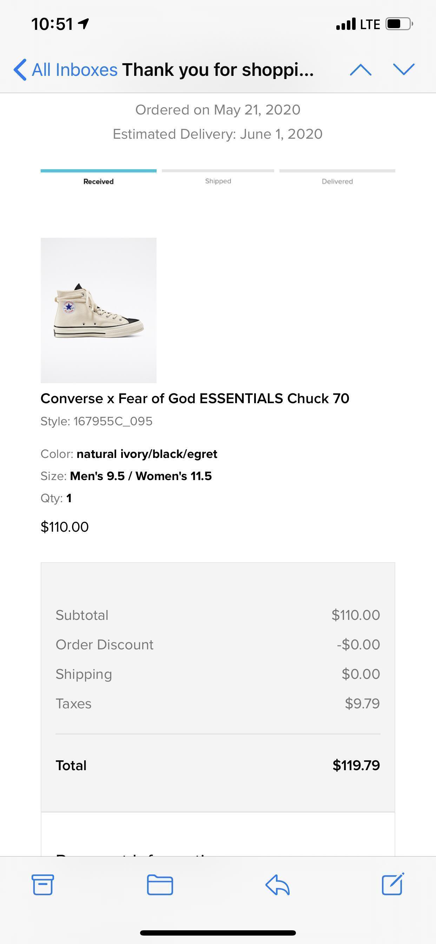This screenshot has width=436, height=944.
Task: Select the Delivered progress step
Action: pos(337,181)
